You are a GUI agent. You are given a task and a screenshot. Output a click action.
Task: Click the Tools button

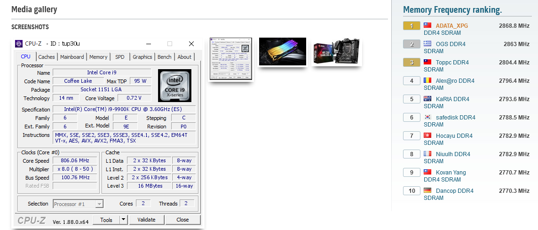click(x=106, y=220)
